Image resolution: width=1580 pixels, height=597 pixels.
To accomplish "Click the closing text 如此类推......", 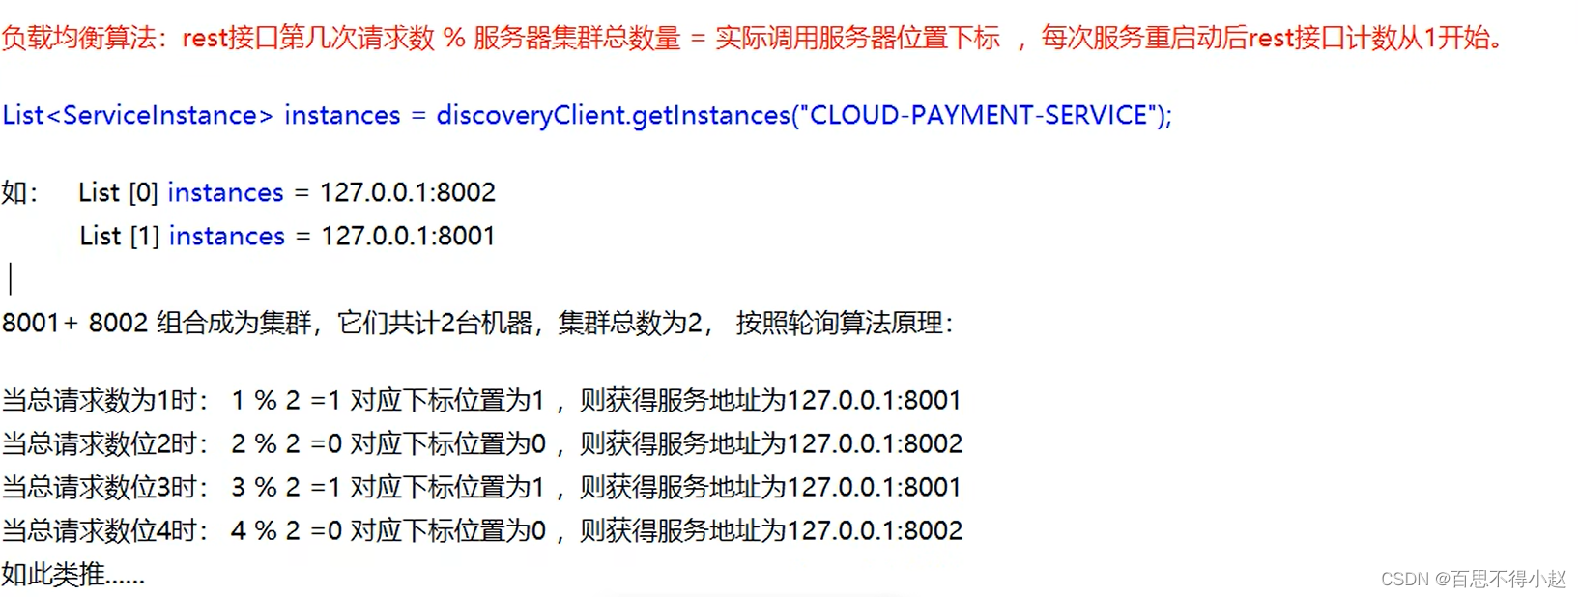I will [x=73, y=575].
